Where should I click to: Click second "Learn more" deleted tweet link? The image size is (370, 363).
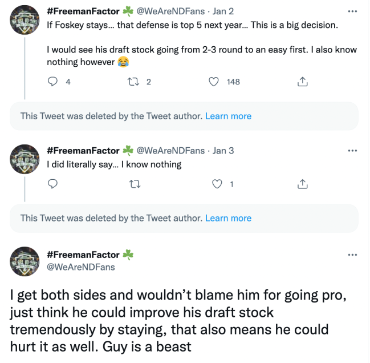click(228, 218)
